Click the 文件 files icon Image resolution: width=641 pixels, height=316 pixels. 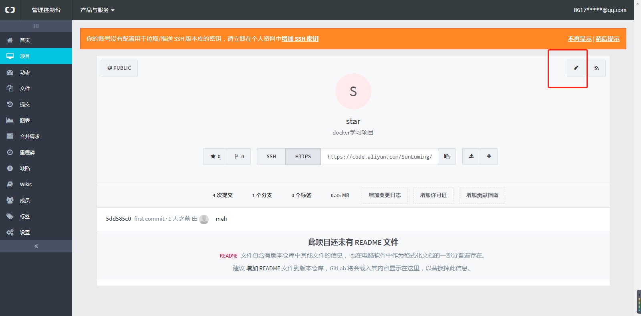(10, 88)
